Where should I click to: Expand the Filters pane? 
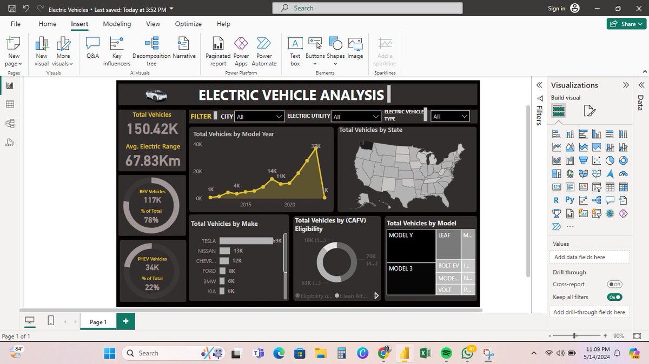click(x=539, y=85)
